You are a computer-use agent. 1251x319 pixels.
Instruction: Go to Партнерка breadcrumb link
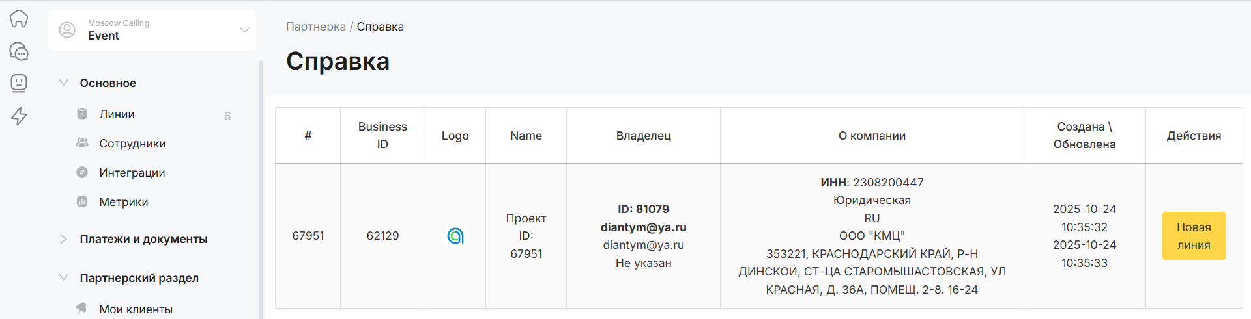(316, 27)
